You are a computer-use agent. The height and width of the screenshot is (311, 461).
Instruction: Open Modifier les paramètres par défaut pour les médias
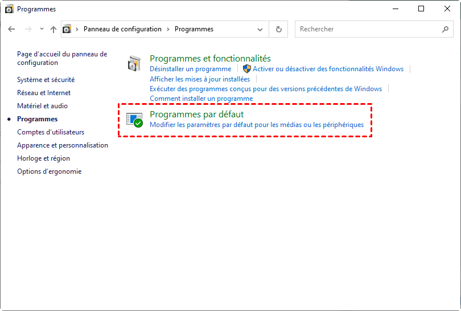(257, 125)
